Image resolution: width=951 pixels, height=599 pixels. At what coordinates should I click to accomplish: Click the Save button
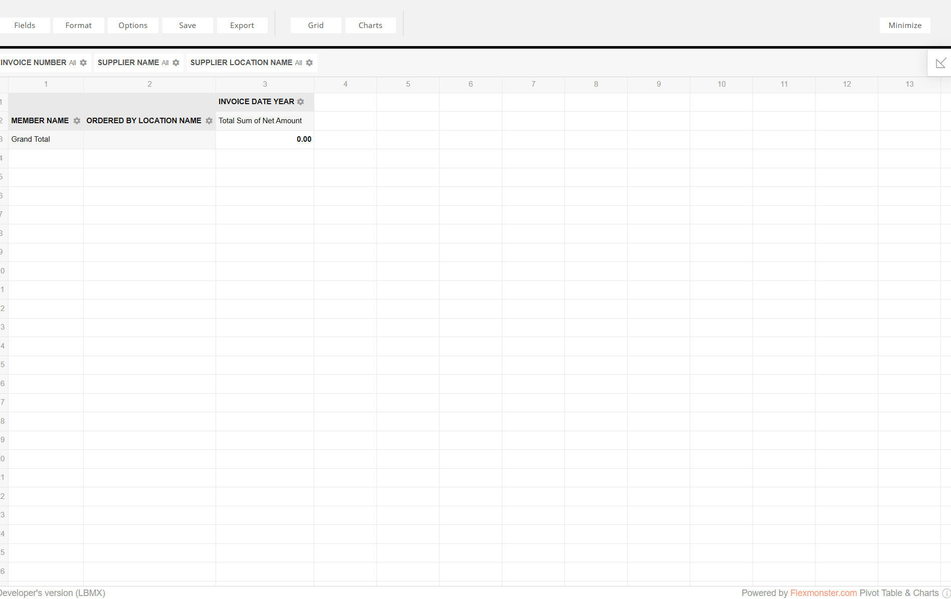(x=187, y=26)
